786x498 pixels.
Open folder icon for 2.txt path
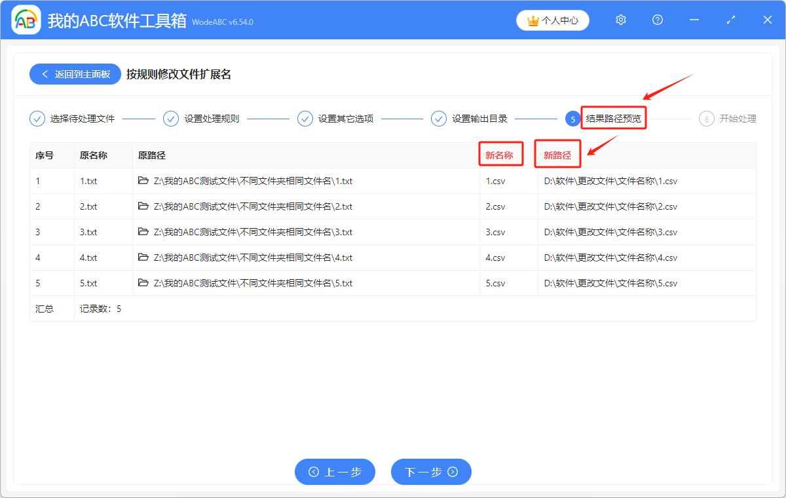point(143,206)
